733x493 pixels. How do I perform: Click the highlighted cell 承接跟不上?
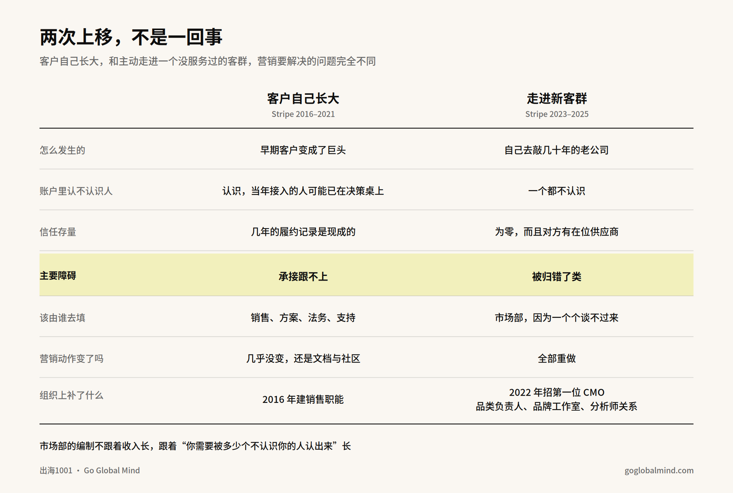[x=303, y=277]
